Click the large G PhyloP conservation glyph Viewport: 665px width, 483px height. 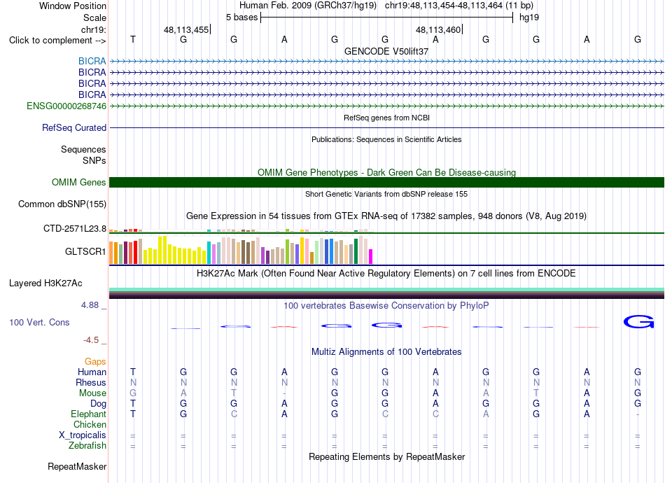tap(638, 322)
